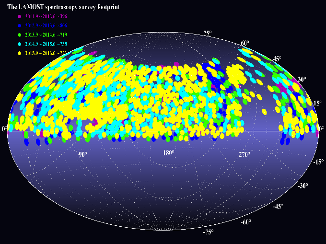Click the yellow legend dot for 2015.9–2016.6
This screenshot has height=244, width=326.
[19, 53]
